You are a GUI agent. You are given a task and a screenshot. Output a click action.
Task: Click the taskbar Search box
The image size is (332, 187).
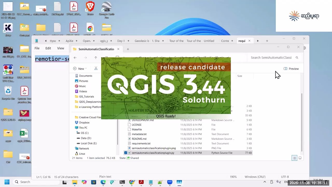click(x=36, y=182)
